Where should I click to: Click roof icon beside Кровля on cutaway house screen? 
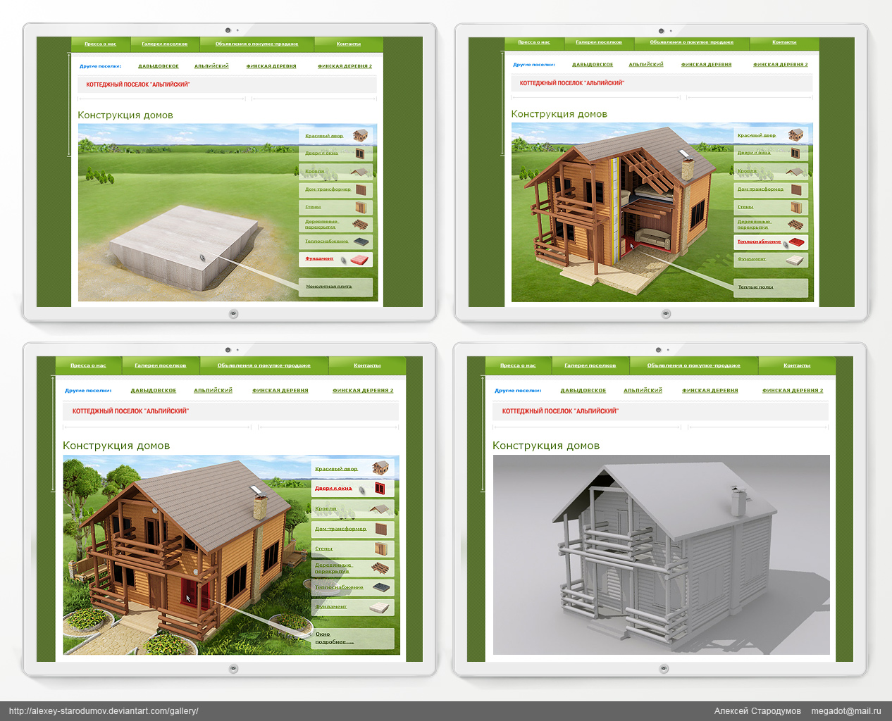[x=795, y=171]
